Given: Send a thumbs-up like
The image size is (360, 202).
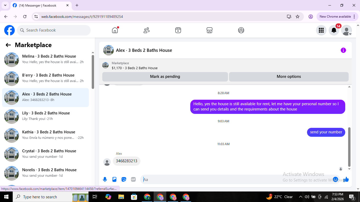Looking at the screenshot, I should (346, 179).
